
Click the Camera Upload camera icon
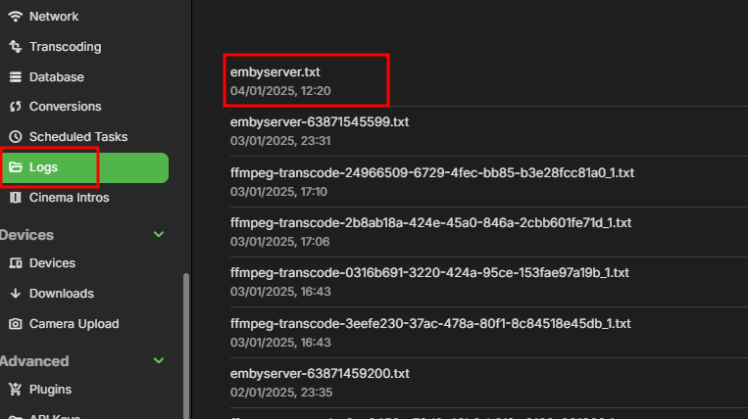[16, 324]
